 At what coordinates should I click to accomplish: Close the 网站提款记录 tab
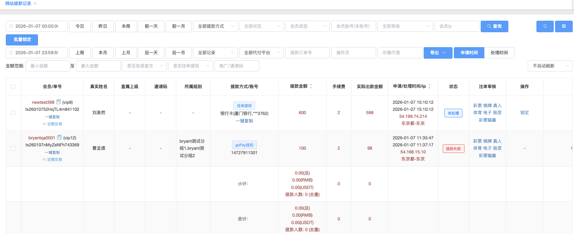(x=35, y=4)
